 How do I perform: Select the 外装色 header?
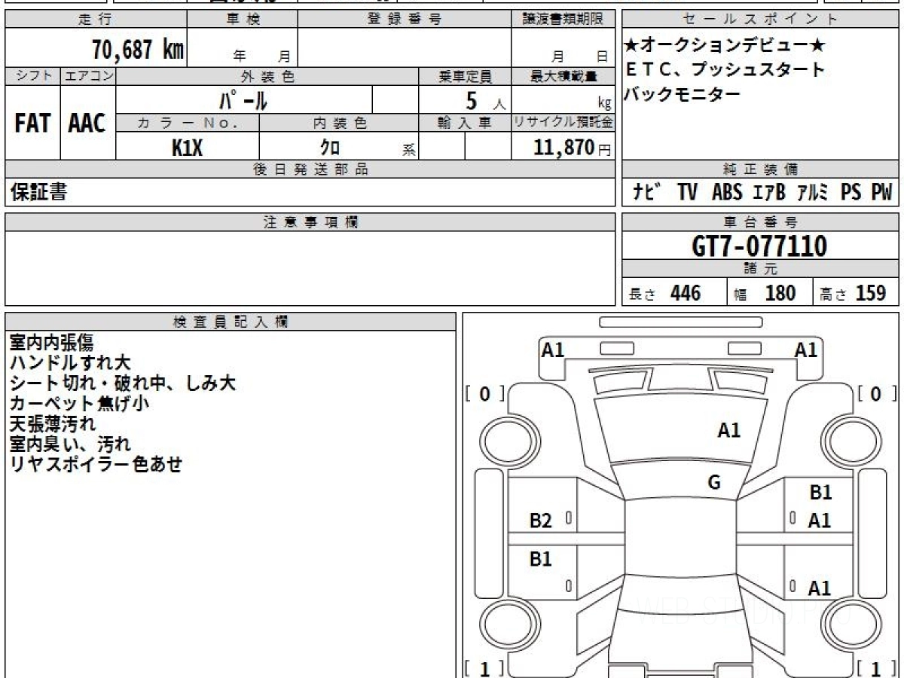pos(267,76)
